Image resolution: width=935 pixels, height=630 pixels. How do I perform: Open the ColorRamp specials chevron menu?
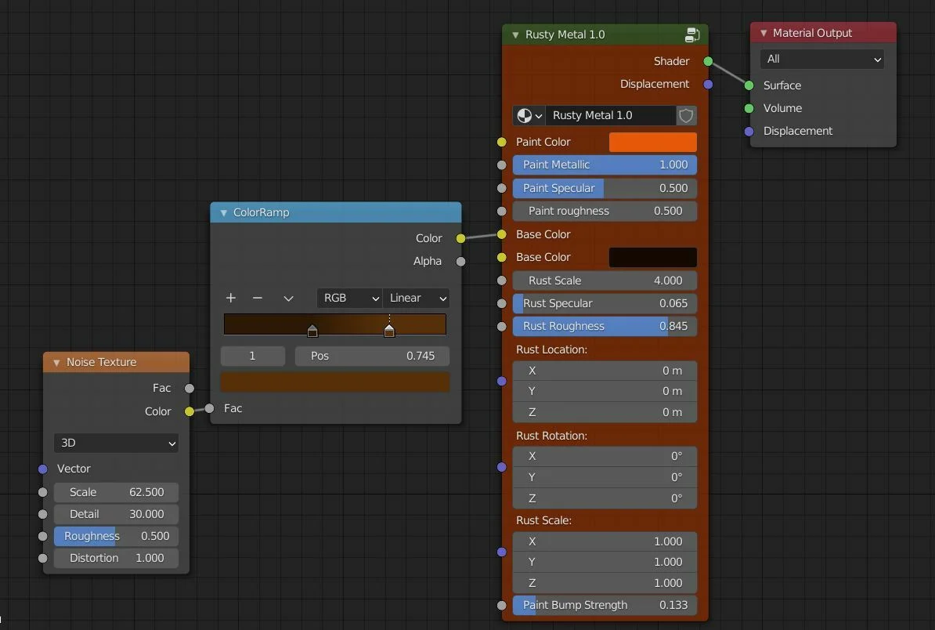click(287, 299)
